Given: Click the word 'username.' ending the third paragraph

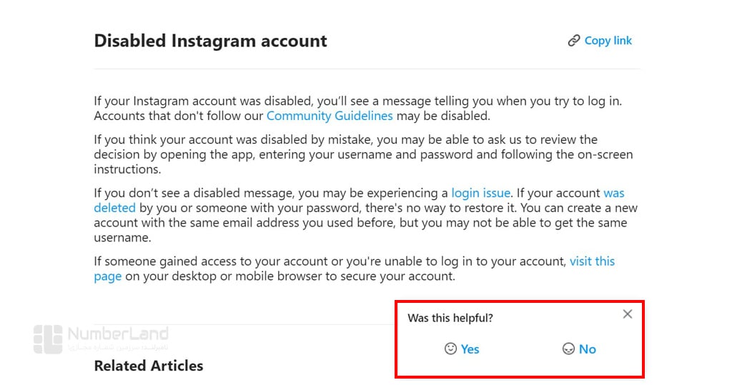Looking at the screenshot, I should [122, 238].
